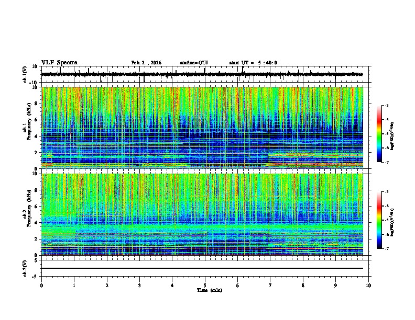Click the ch.1 color bar log(PSD) label
This screenshot has height=320, width=415.
(392, 136)
